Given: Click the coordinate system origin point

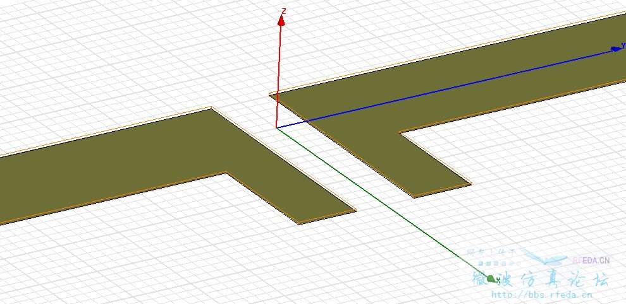Looking at the screenshot, I should pyautogui.click(x=277, y=127).
